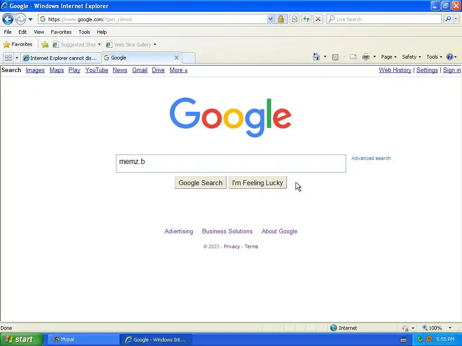Click the Sign in link

point(452,70)
